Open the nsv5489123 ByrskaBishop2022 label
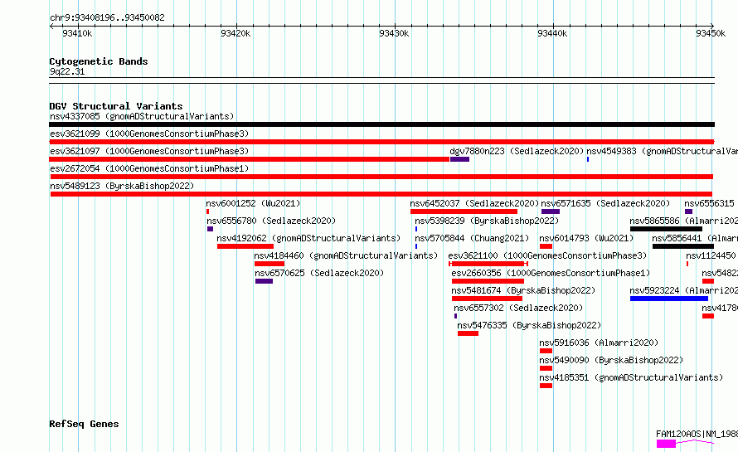Screen dimensions: 738x452 [x=122, y=186]
